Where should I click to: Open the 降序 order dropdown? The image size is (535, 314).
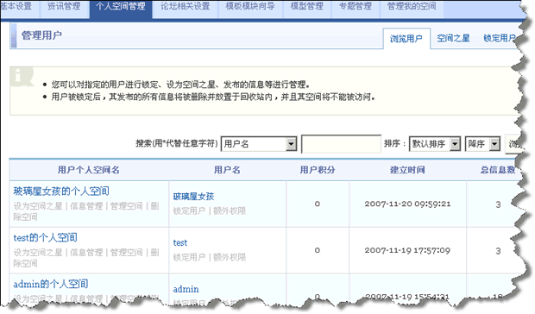(482, 144)
